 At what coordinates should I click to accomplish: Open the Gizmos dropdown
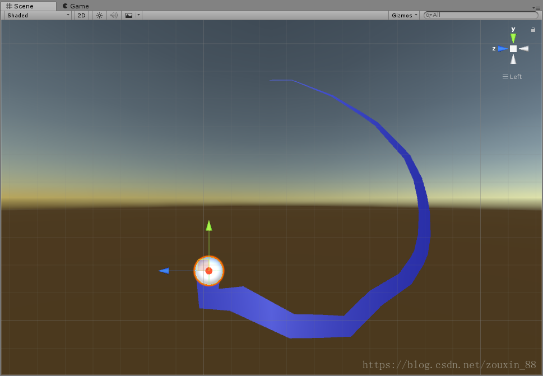tap(403, 15)
